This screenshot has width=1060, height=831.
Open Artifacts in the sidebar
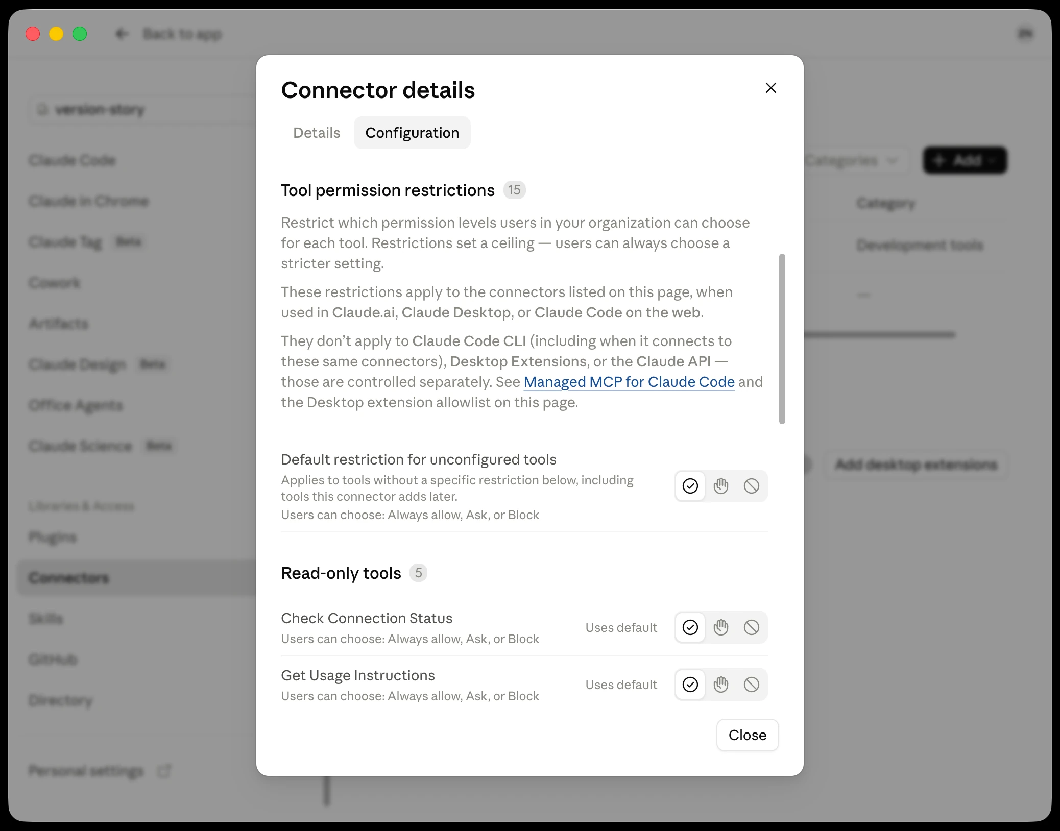[x=58, y=324]
